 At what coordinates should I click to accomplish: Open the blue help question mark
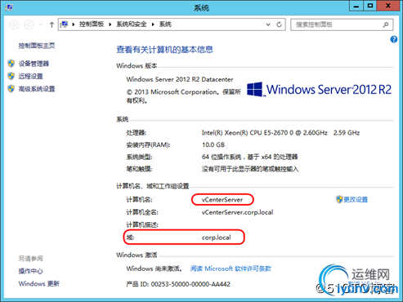(394, 39)
